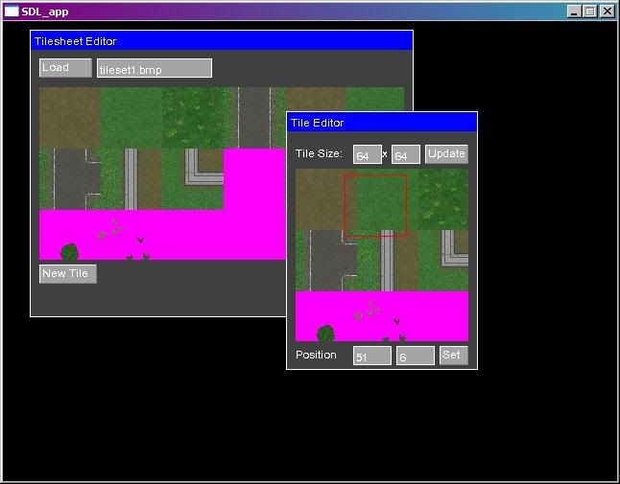Viewport: 620px width, 484px height.
Task: Click the tile width field in Tile Editor
Action: point(368,155)
